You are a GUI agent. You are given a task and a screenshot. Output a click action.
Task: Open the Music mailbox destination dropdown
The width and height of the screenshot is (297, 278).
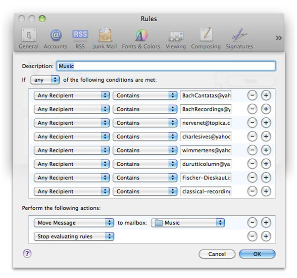[x=188, y=223]
